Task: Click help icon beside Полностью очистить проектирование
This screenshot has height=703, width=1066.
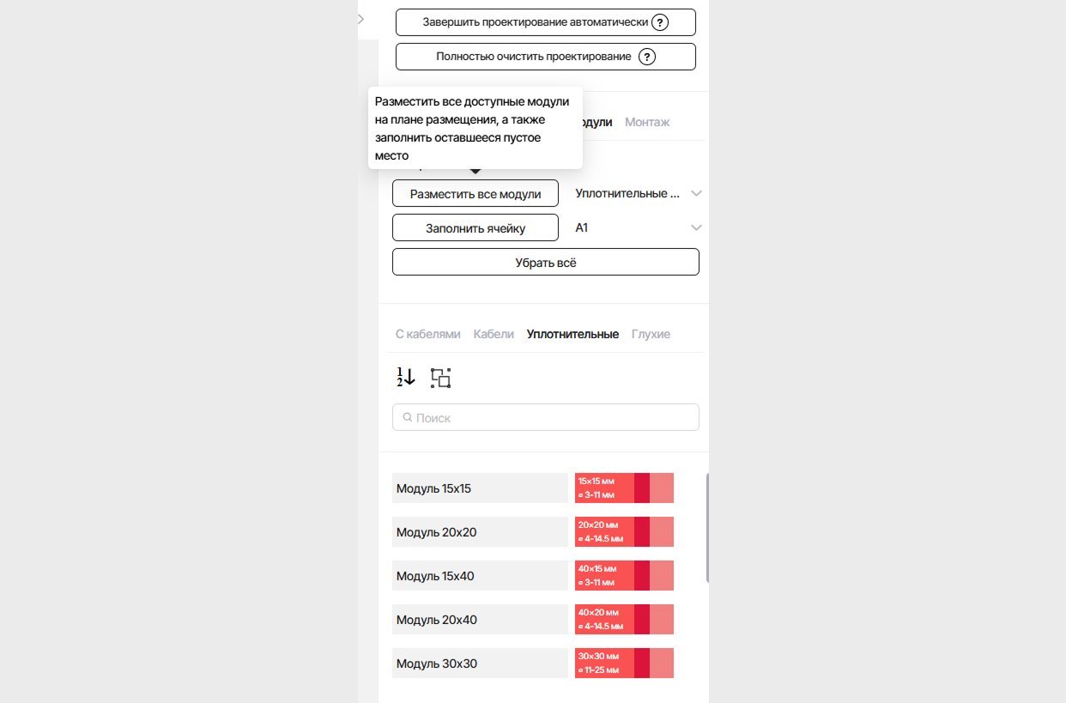Action: tap(648, 57)
